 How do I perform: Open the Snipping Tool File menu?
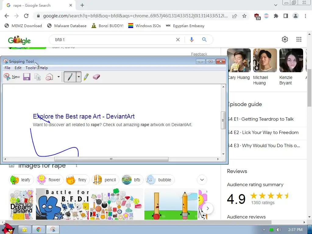click(7, 68)
